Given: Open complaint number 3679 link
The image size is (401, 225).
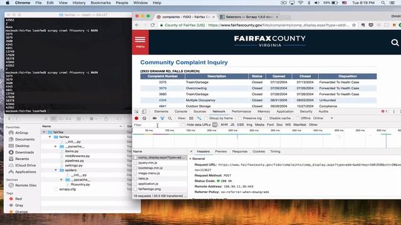Looking at the screenshot, I should click(x=163, y=88).
